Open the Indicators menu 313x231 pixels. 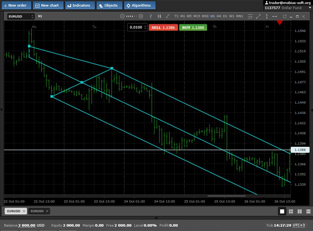pos(79,5)
